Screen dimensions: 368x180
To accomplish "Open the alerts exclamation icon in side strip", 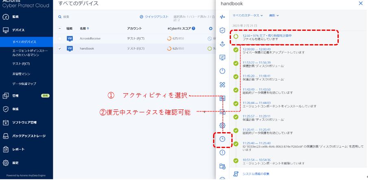I will point(222,152).
